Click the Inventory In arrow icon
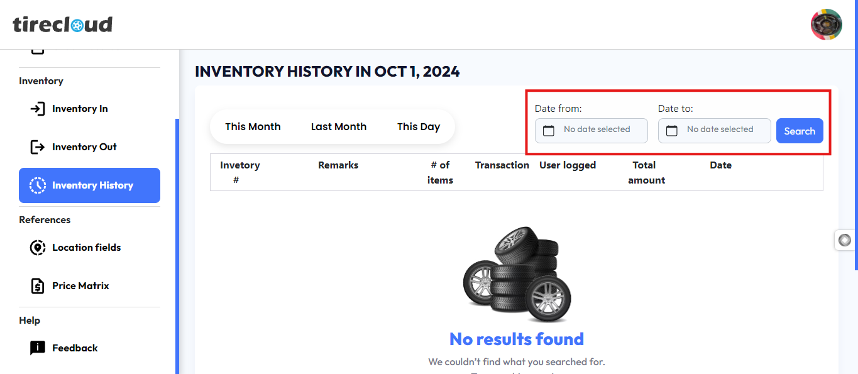 (x=38, y=109)
